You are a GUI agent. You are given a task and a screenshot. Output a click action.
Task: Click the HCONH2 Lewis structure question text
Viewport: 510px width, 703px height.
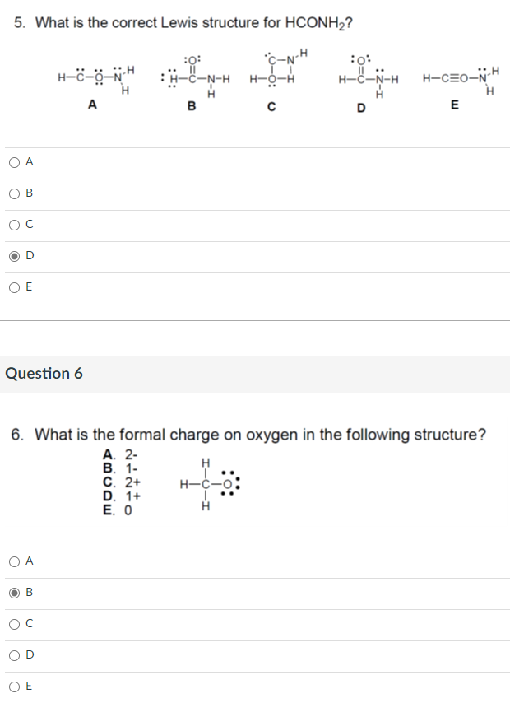coord(183,23)
